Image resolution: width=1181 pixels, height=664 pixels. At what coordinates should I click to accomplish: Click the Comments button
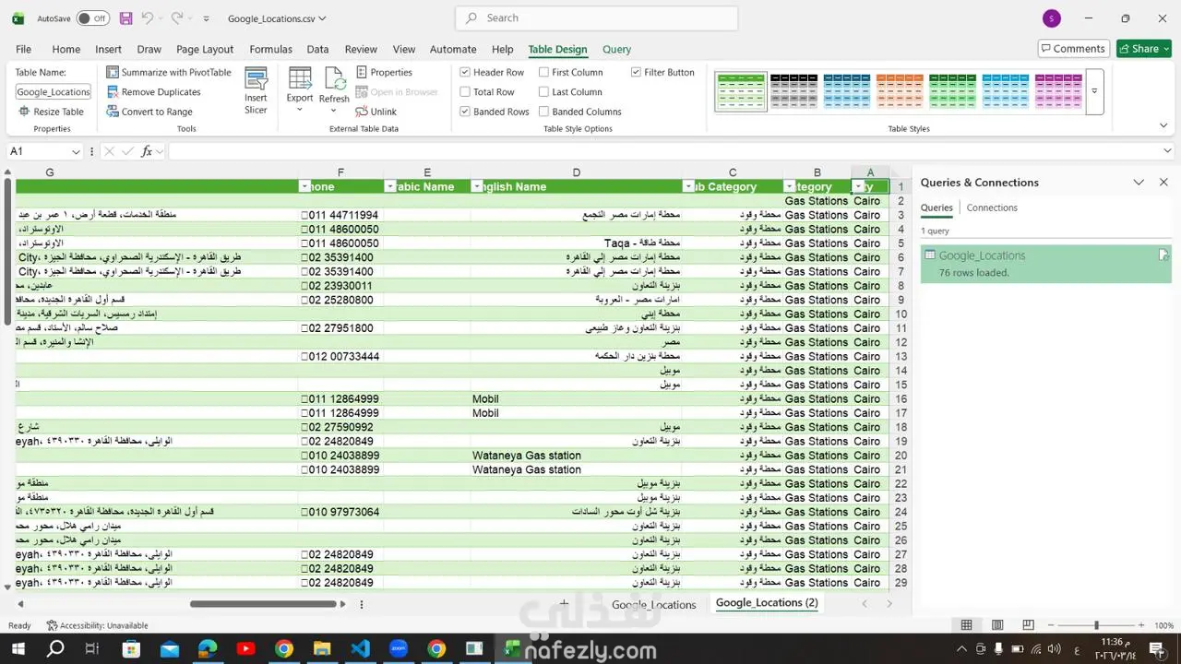(1072, 49)
